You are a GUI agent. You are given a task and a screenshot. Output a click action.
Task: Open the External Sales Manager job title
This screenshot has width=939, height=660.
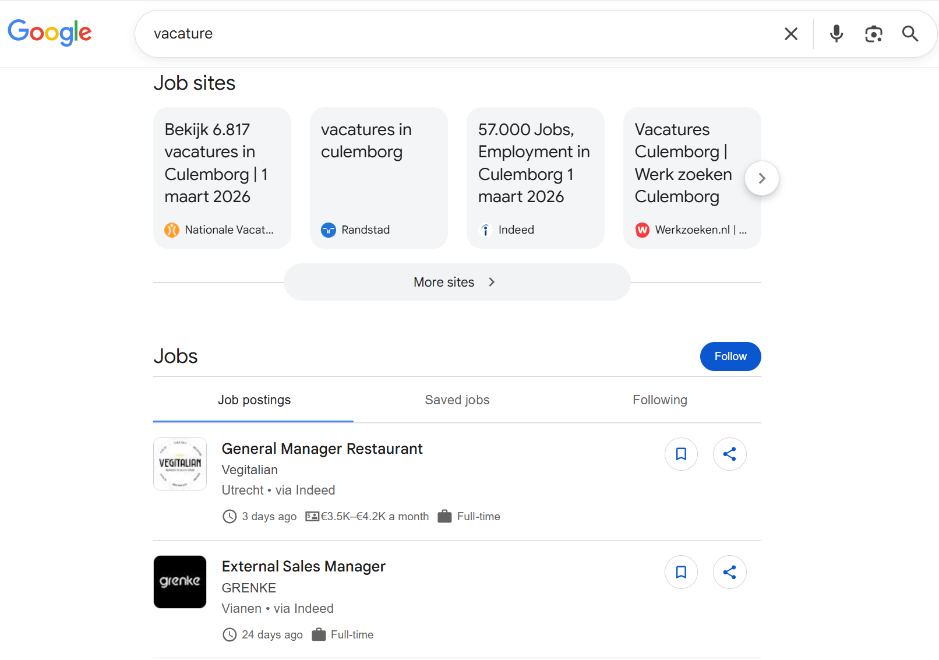pos(303,566)
